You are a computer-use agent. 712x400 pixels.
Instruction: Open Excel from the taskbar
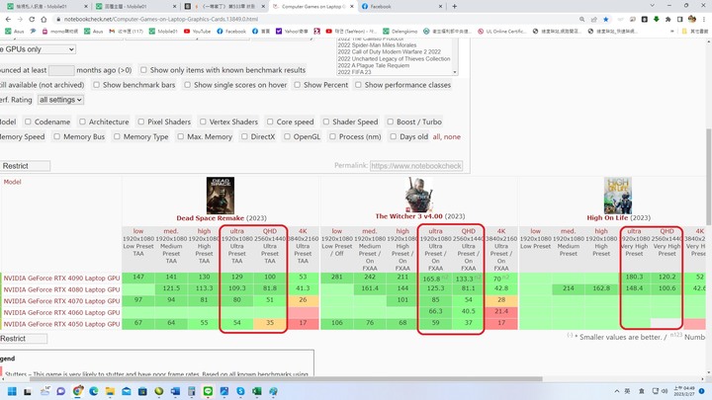click(257, 391)
